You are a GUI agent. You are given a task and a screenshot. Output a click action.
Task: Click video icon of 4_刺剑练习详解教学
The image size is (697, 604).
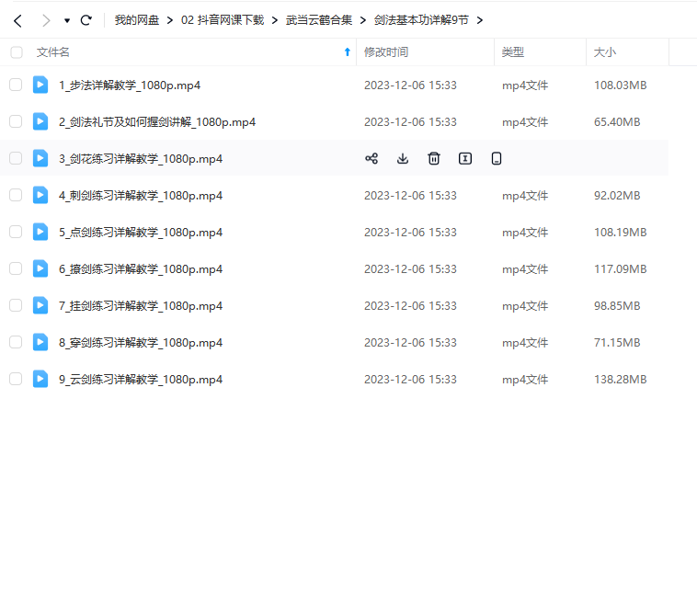tap(40, 195)
